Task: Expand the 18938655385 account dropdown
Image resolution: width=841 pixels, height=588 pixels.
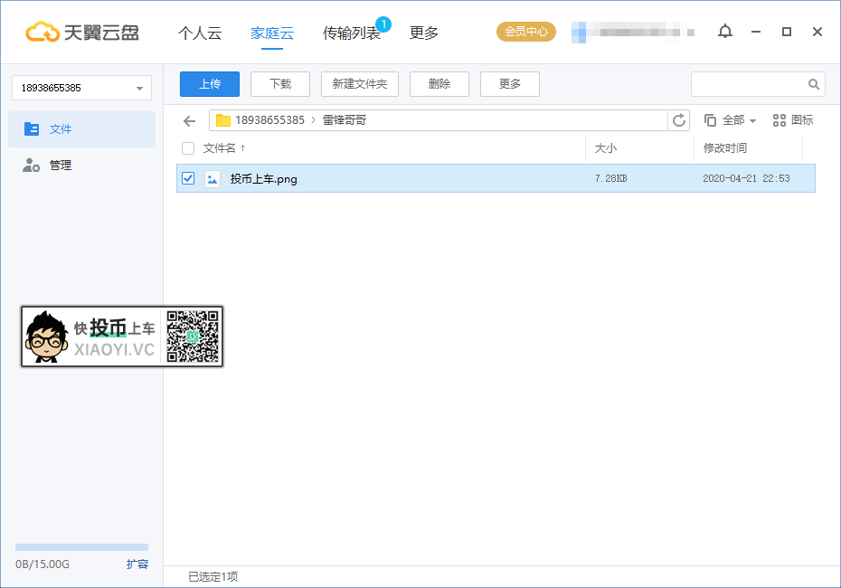Action: [81, 87]
